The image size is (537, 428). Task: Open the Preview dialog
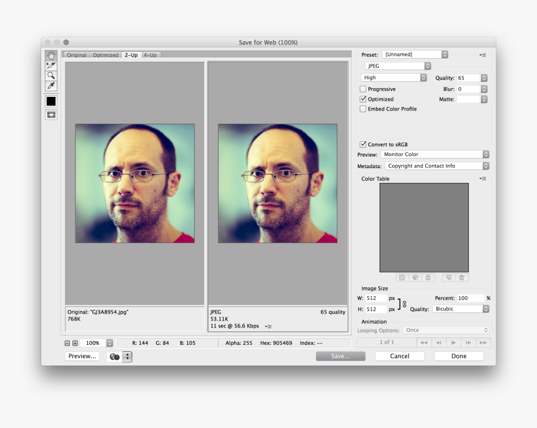pos(82,356)
